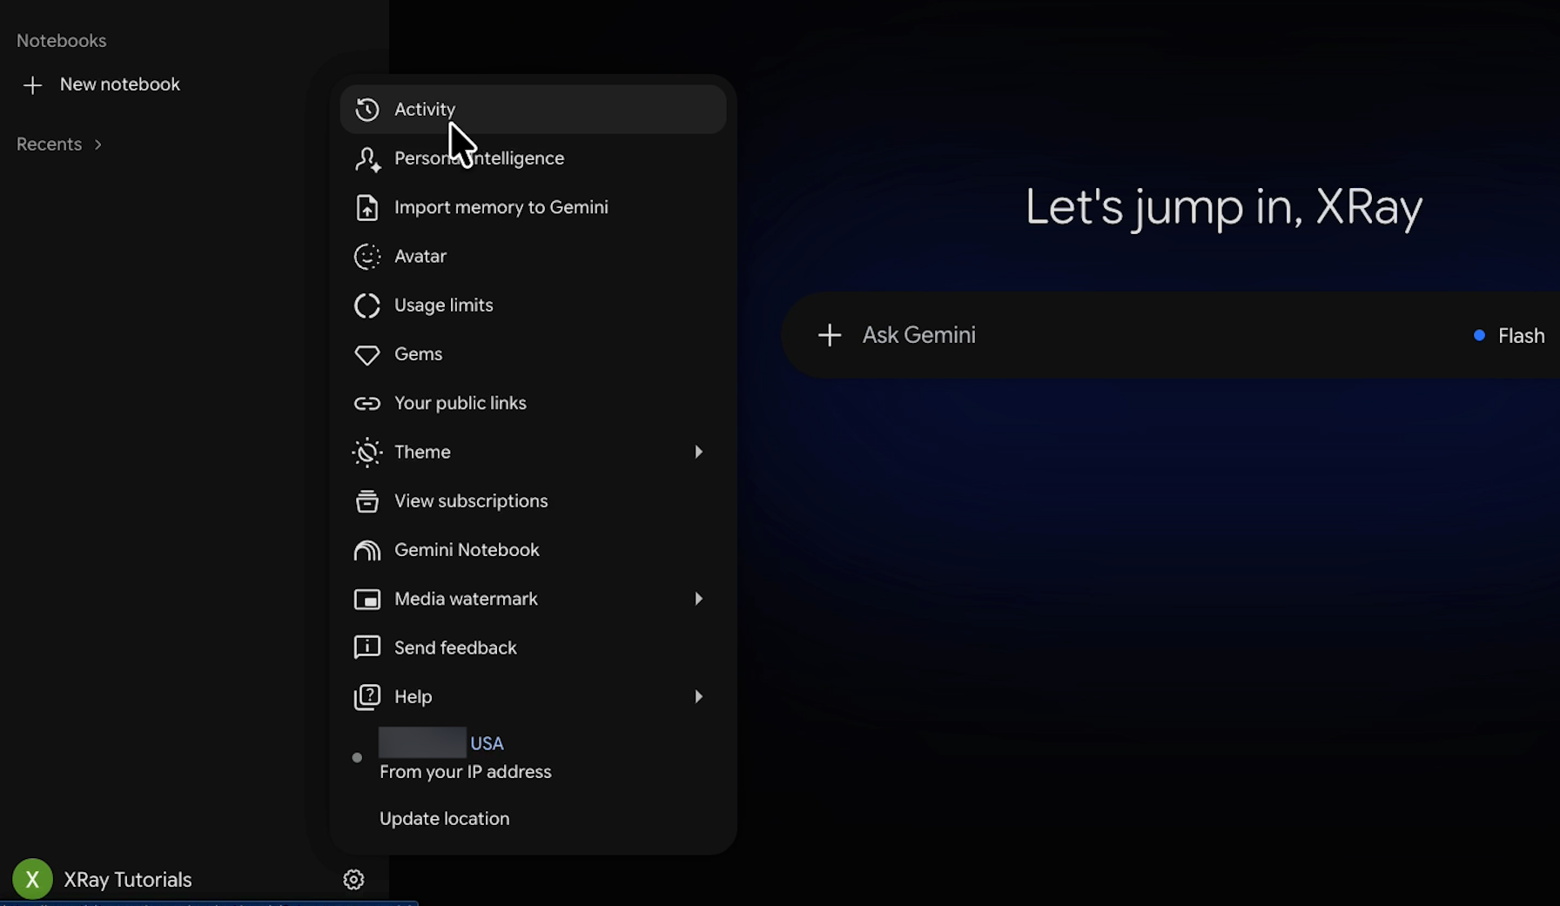The width and height of the screenshot is (1560, 906).
Task: Click the Update location link
Action: tap(444, 819)
